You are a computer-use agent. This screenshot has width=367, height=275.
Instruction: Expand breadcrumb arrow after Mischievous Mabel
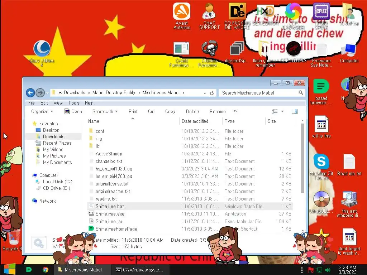[x=183, y=93]
